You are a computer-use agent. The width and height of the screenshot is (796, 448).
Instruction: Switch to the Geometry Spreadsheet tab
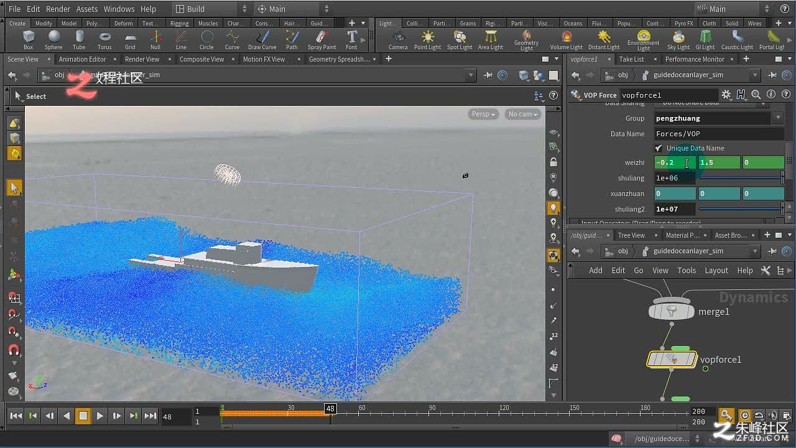click(x=339, y=59)
